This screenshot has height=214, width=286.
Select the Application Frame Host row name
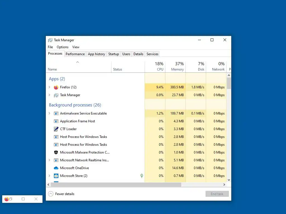pos(78,121)
